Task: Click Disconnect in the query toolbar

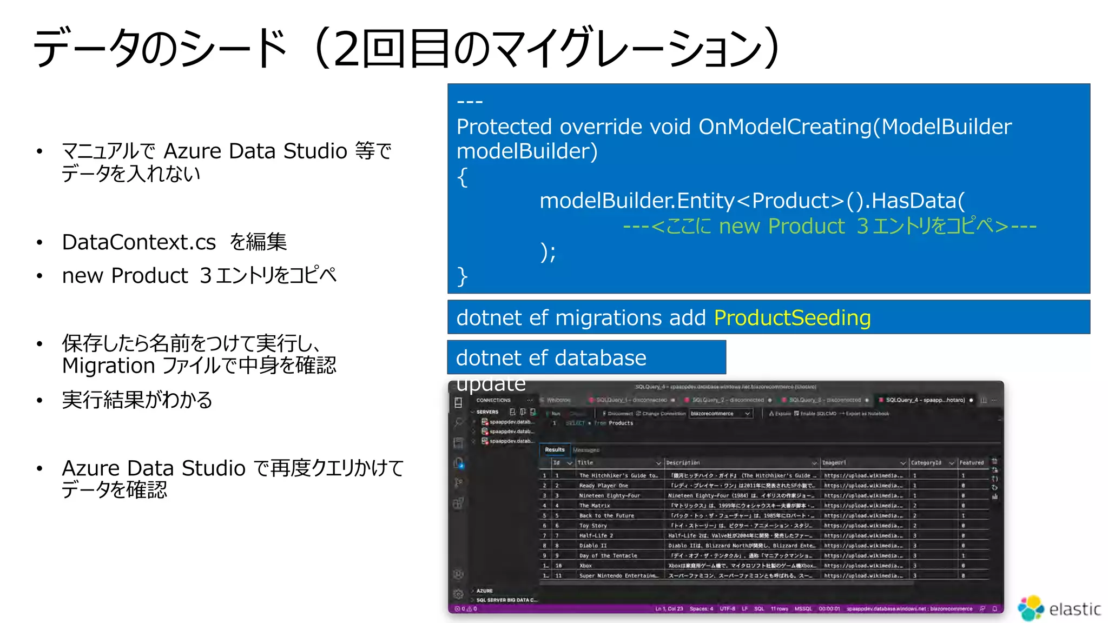Action: click(x=618, y=414)
